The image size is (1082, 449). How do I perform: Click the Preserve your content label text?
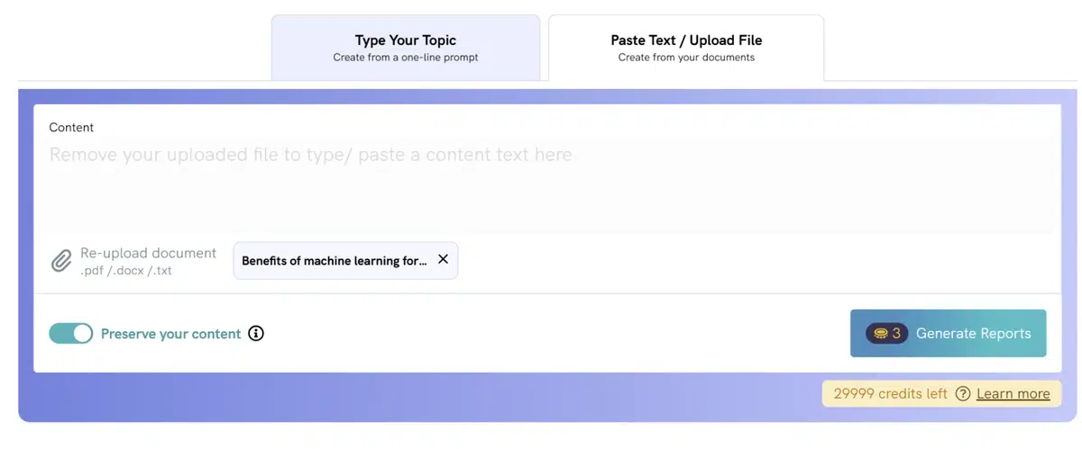coord(170,334)
